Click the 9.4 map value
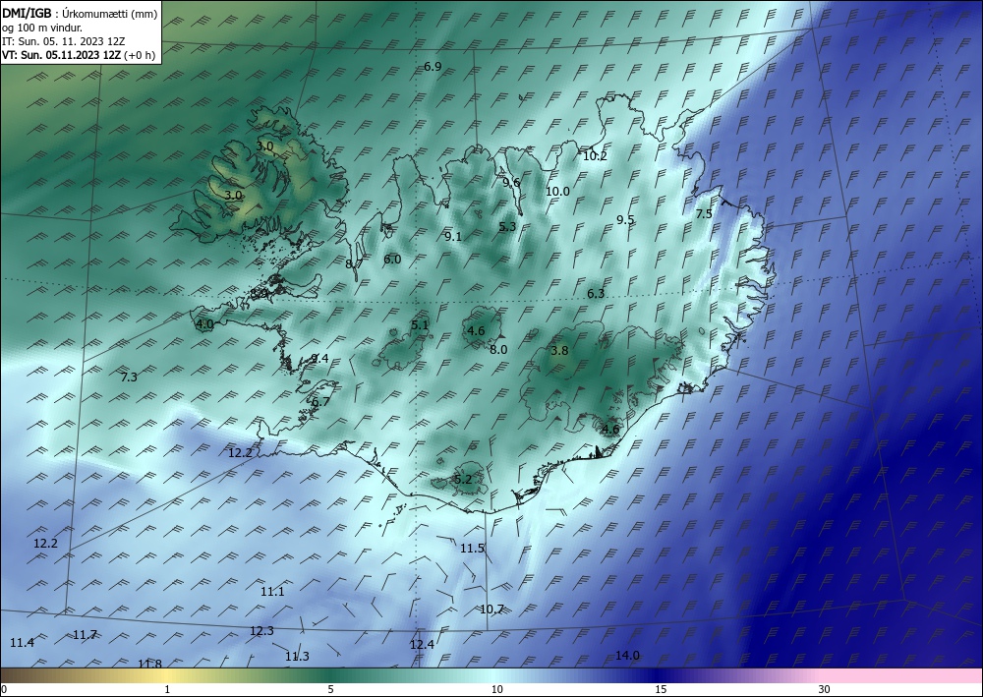Viewport: 983px width, 697px height. [319, 359]
